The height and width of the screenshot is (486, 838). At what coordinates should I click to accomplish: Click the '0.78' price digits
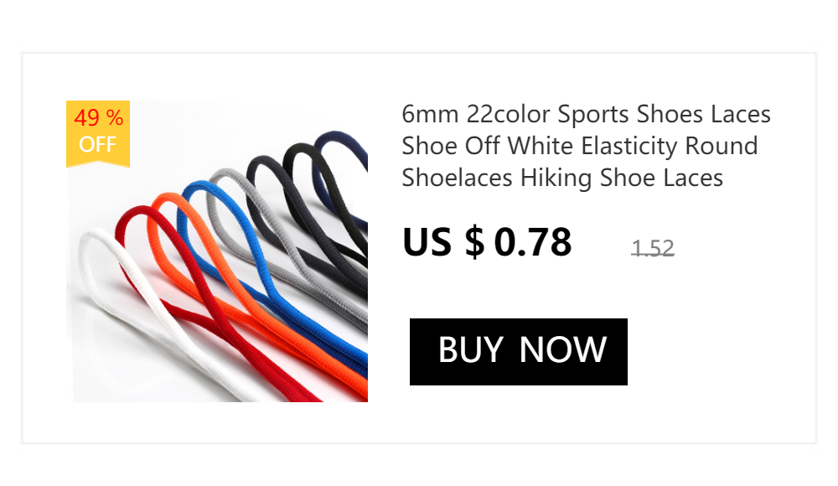pyautogui.click(x=533, y=242)
